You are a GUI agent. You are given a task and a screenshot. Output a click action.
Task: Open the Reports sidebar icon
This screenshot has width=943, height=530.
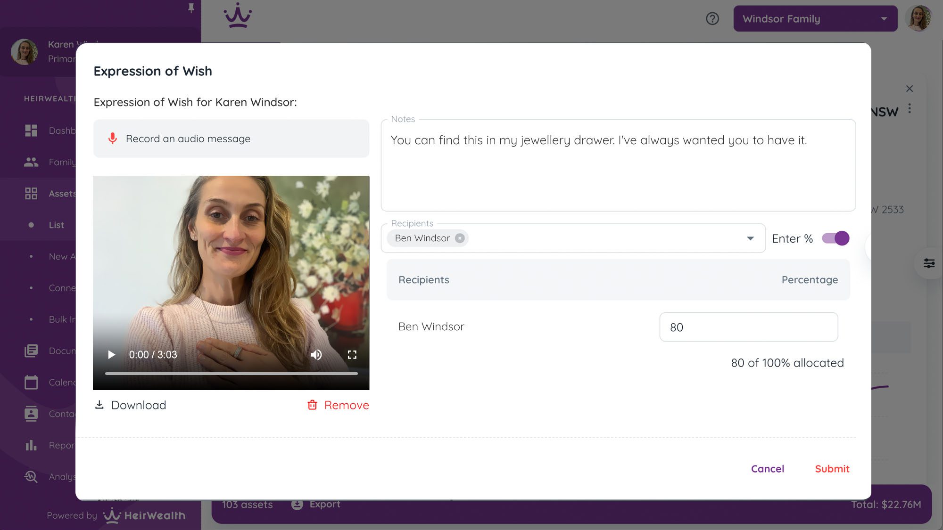(31, 445)
